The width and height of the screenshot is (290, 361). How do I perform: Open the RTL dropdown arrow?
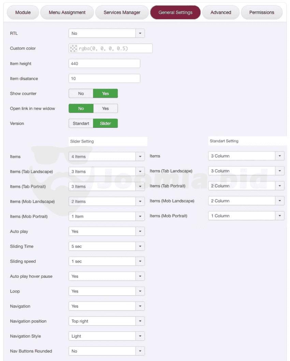pos(140,33)
